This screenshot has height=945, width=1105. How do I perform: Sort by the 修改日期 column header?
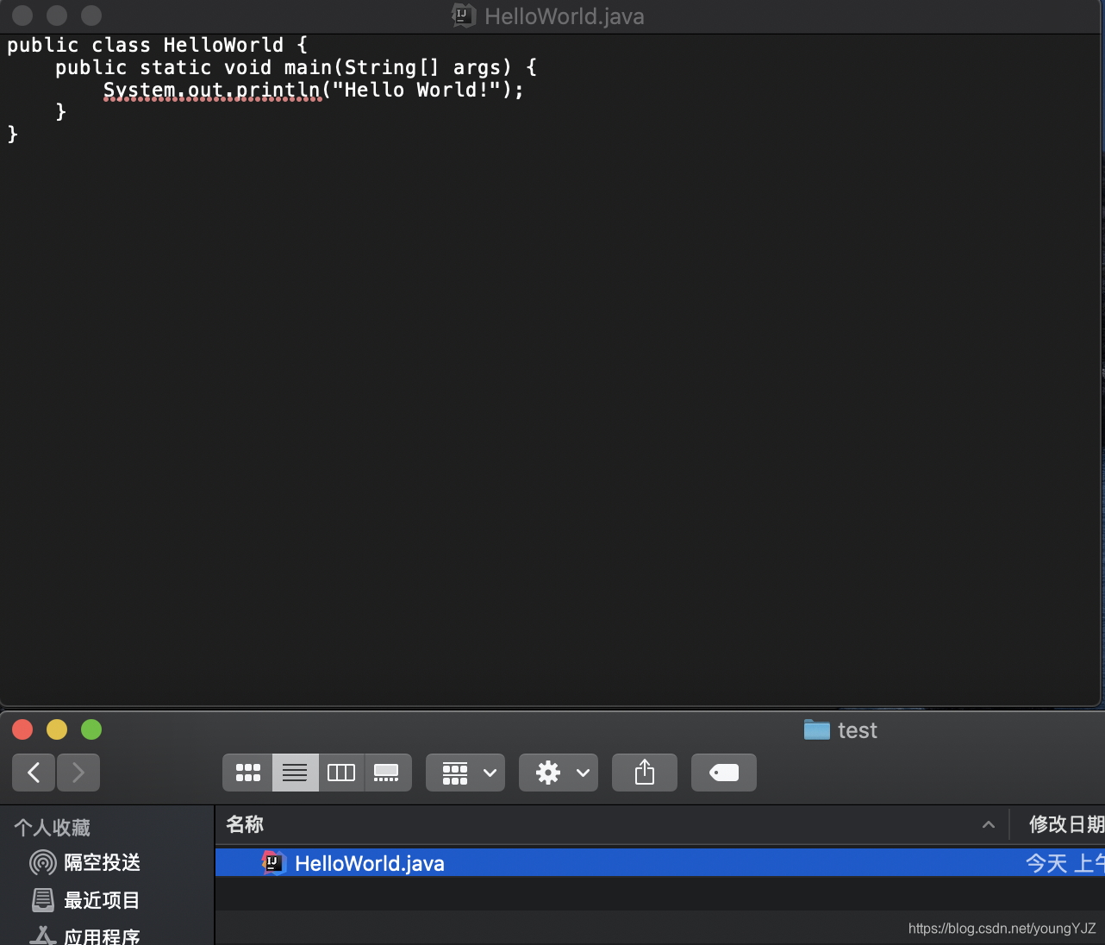tap(1066, 824)
